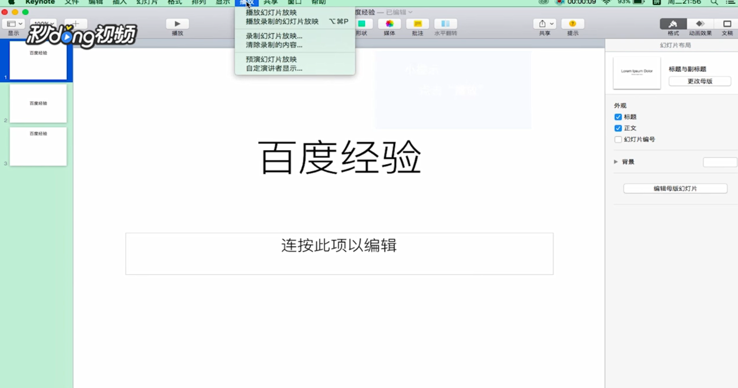The height and width of the screenshot is (388, 738).
Task: Switch to the Document (文稿) inspector
Action: point(727,24)
